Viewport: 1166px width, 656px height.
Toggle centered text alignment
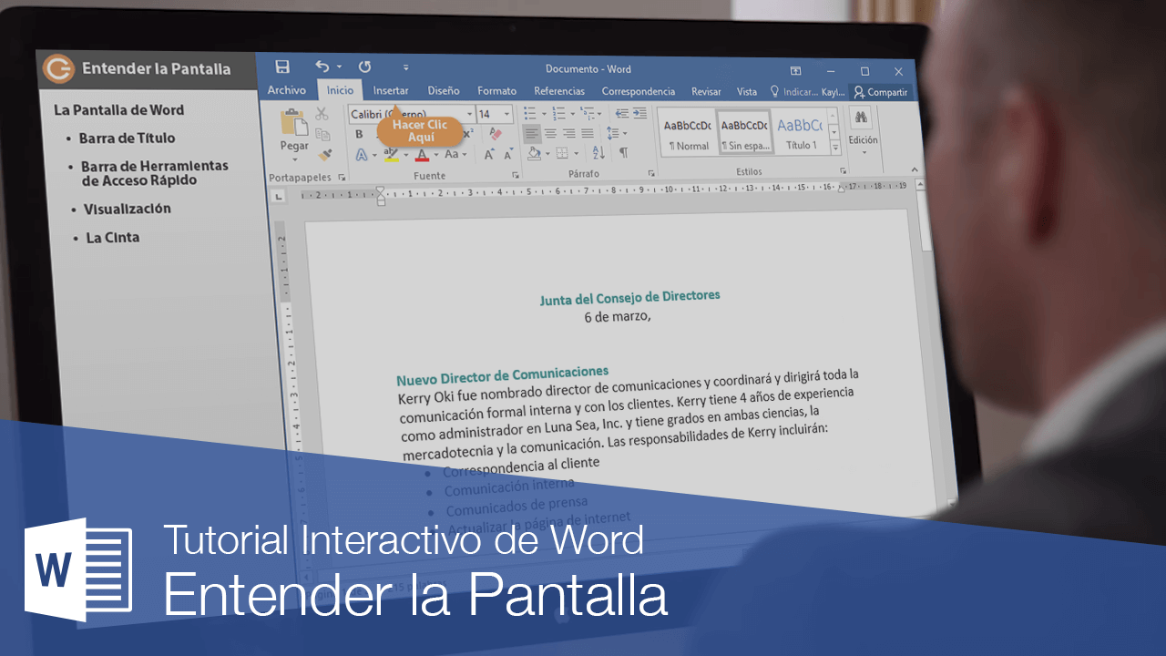point(550,133)
